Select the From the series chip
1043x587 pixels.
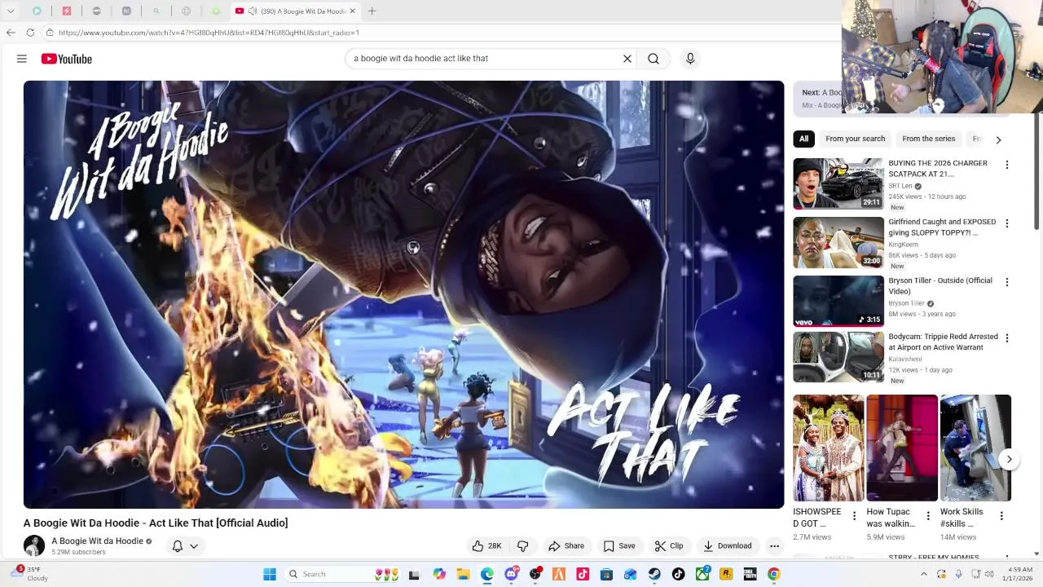[x=928, y=139]
